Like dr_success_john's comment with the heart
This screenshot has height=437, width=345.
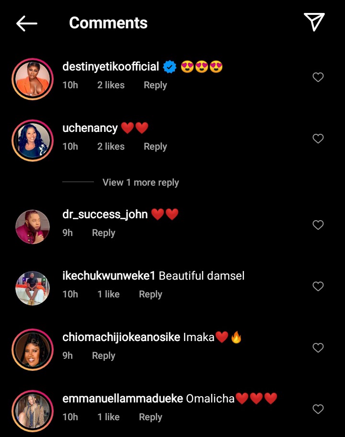318,225
